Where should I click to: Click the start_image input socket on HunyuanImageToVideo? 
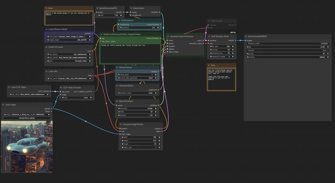tap(120, 134)
